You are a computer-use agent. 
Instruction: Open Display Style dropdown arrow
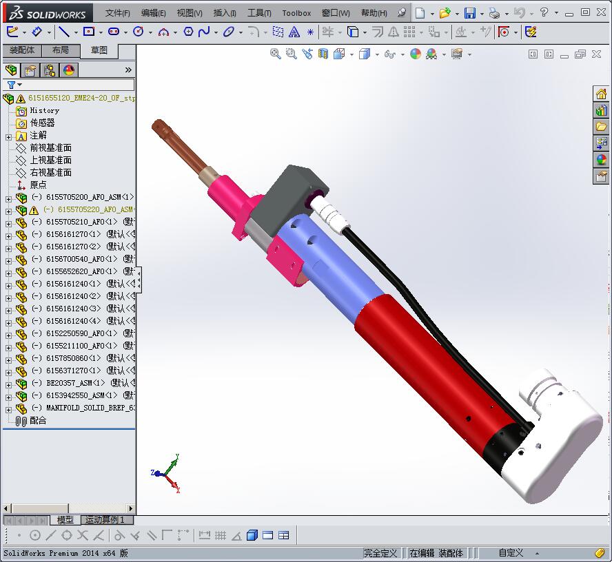click(377, 54)
